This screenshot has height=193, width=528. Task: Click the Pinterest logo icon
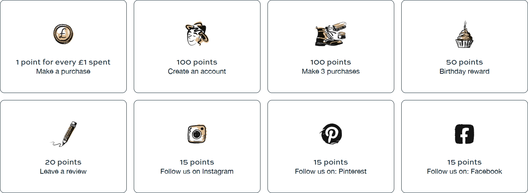[331, 134]
